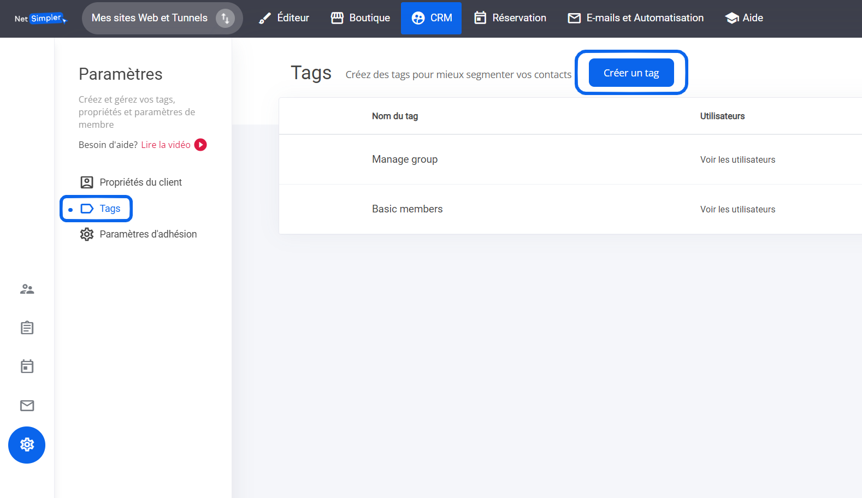Select the blue settings gear icon
Image resolution: width=862 pixels, height=498 pixels.
(27, 445)
